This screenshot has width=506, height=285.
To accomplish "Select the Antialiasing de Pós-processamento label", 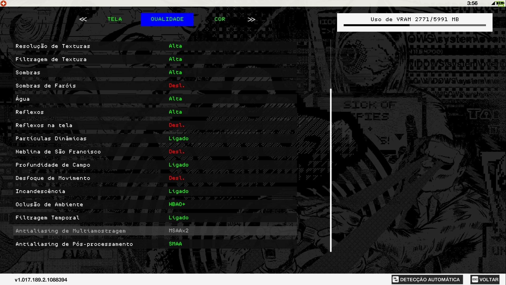I will tap(74, 244).
